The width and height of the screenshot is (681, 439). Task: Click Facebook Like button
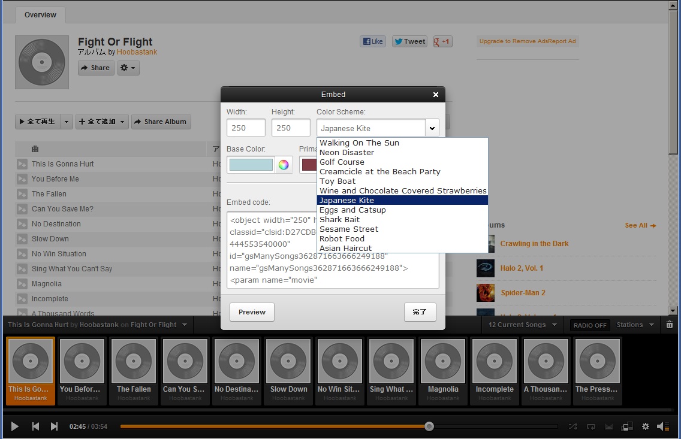click(373, 41)
